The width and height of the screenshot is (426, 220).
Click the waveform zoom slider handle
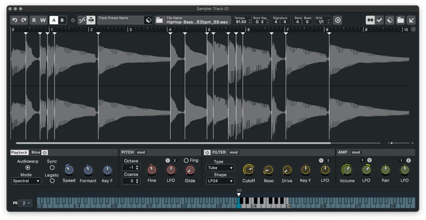click(x=391, y=143)
